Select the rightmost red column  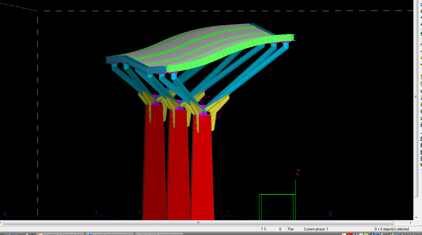point(202,167)
